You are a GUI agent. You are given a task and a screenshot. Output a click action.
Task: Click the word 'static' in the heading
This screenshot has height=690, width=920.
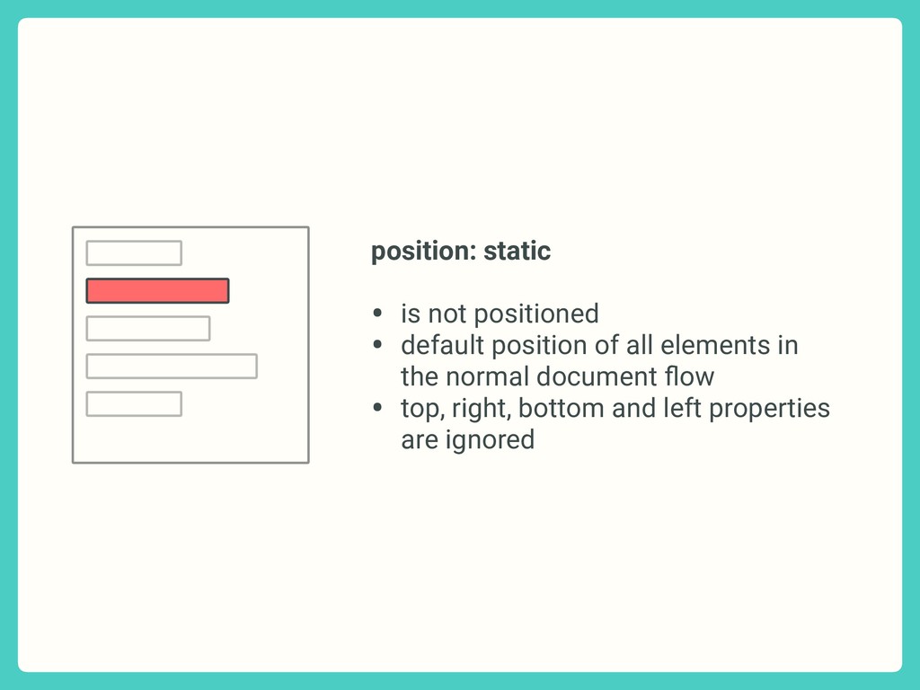[x=517, y=252]
